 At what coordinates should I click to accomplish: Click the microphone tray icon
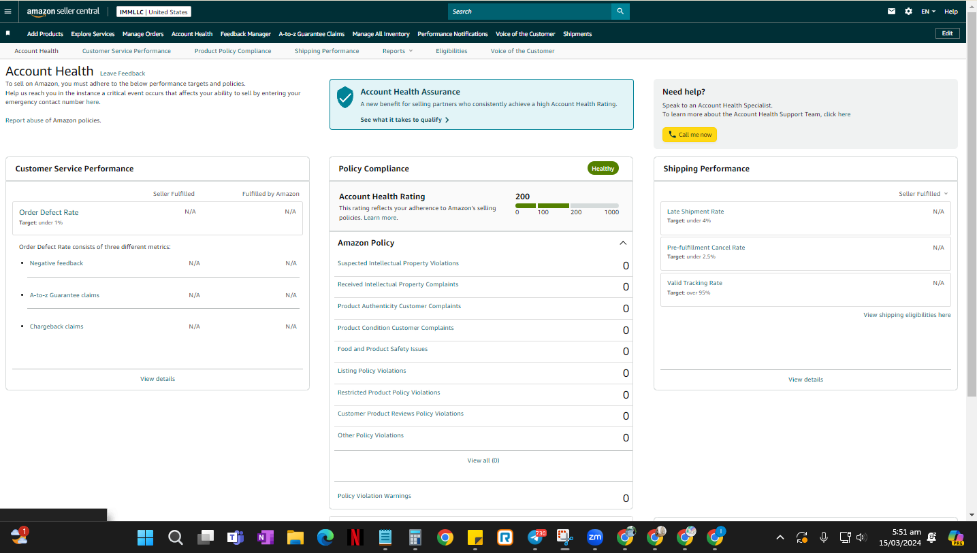coord(823,537)
